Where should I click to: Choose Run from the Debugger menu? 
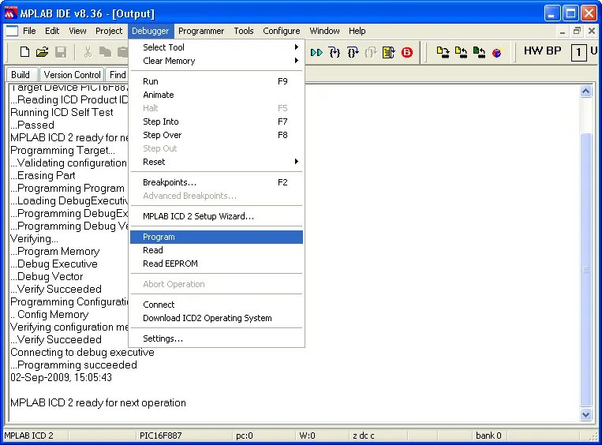(x=216, y=81)
